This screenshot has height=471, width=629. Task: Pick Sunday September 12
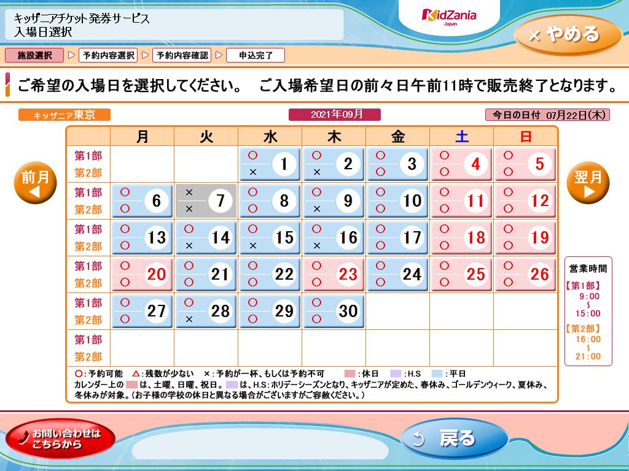tap(526, 201)
